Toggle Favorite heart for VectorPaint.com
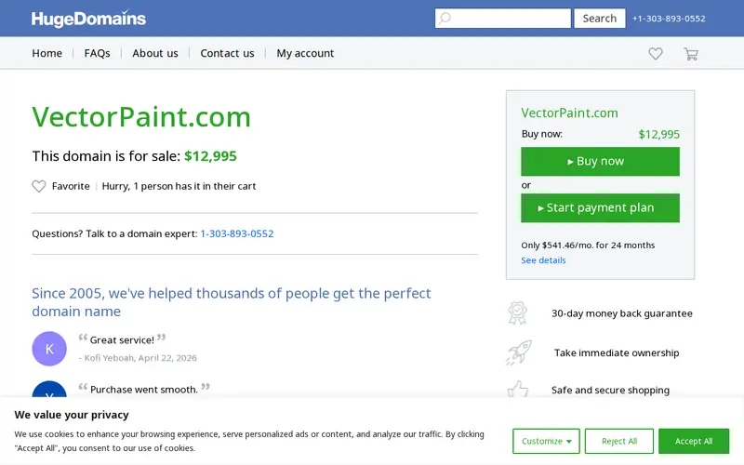744x465 pixels. tap(39, 186)
